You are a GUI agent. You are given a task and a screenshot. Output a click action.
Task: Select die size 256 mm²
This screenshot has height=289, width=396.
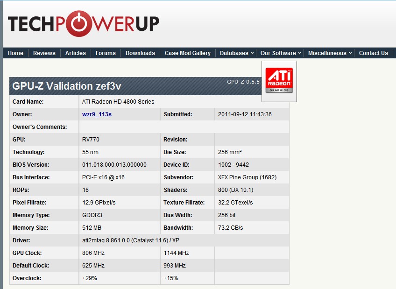pos(230,152)
